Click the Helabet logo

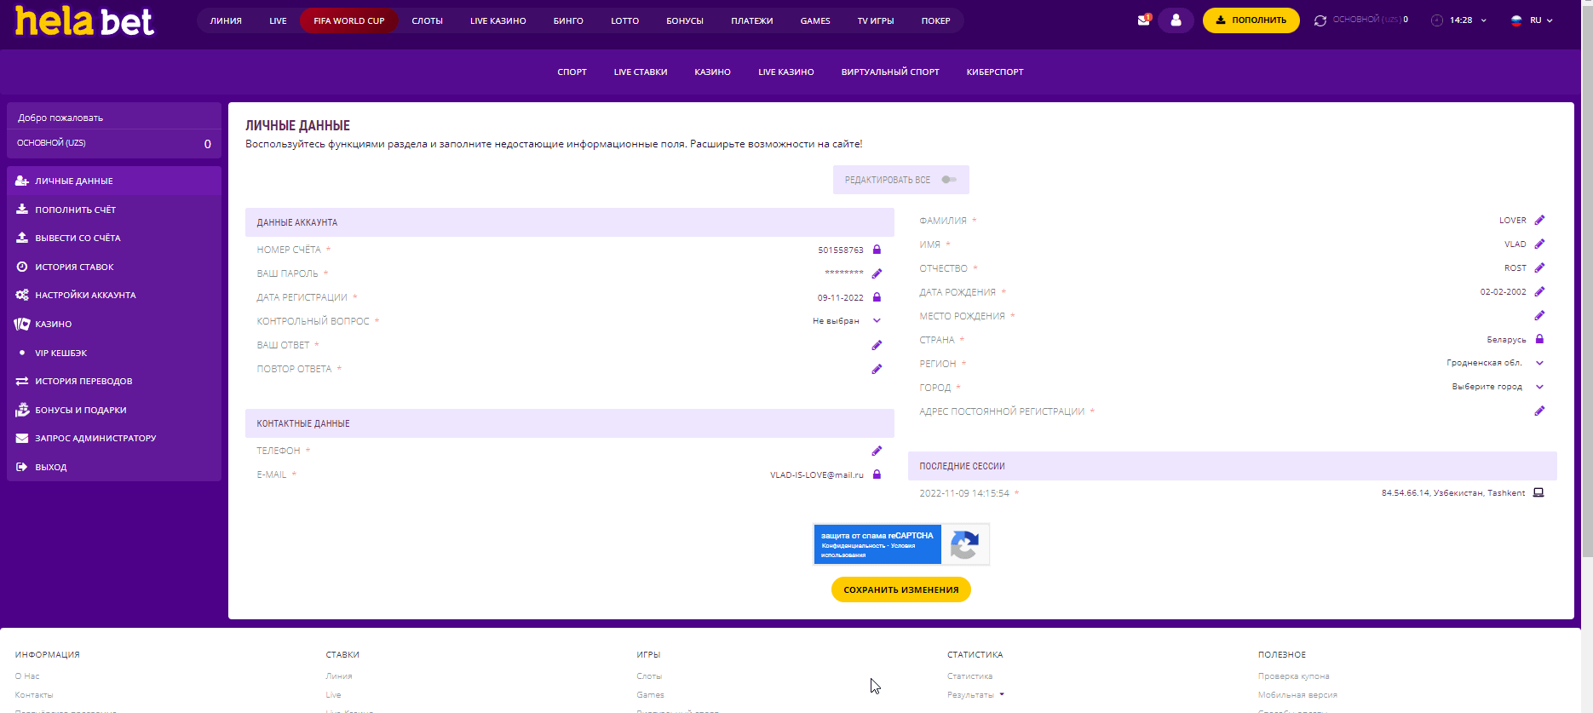84,21
